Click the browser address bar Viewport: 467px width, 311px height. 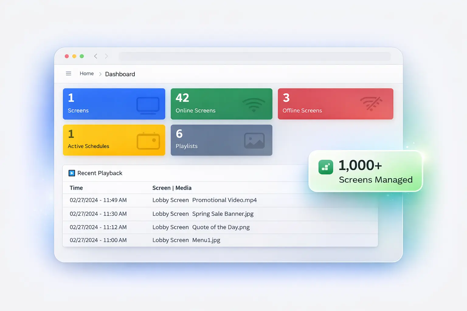pos(254,56)
